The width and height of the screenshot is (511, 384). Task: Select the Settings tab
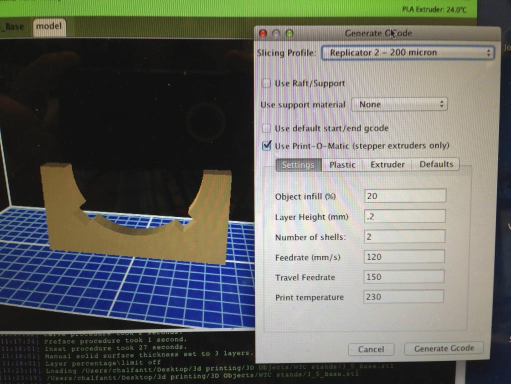tap(298, 165)
